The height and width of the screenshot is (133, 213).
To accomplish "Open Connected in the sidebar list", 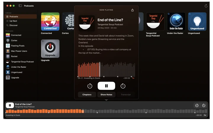I will (20, 35).
